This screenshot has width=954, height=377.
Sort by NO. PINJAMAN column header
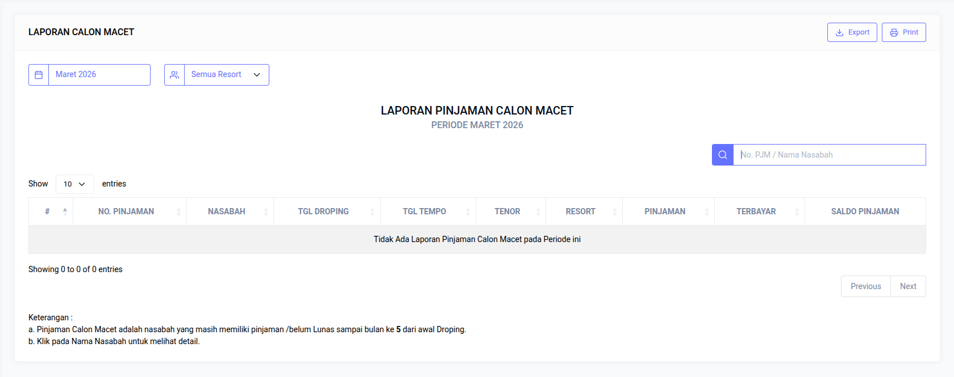pyautogui.click(x=130, y=211)
